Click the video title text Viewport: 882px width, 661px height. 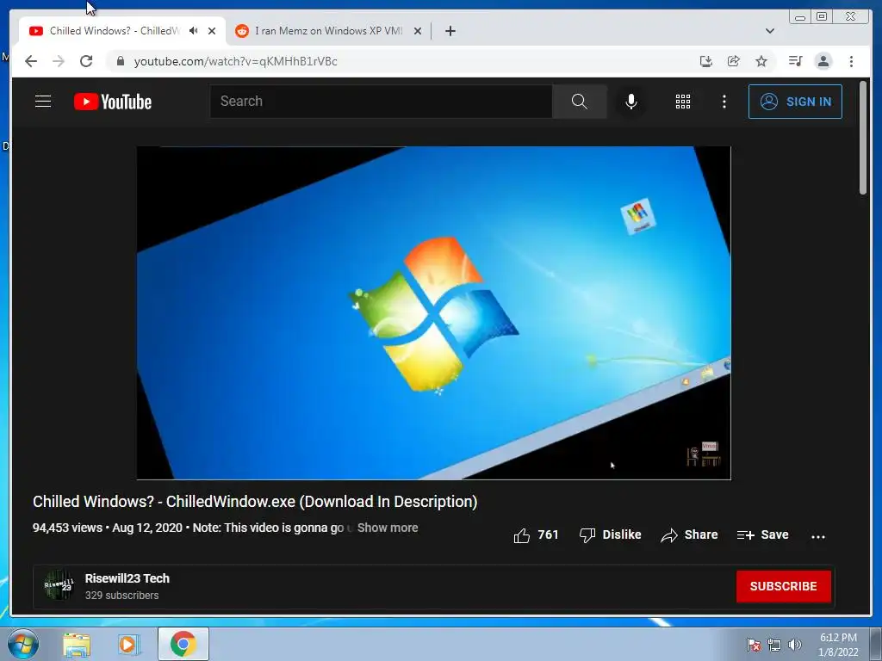255,502
